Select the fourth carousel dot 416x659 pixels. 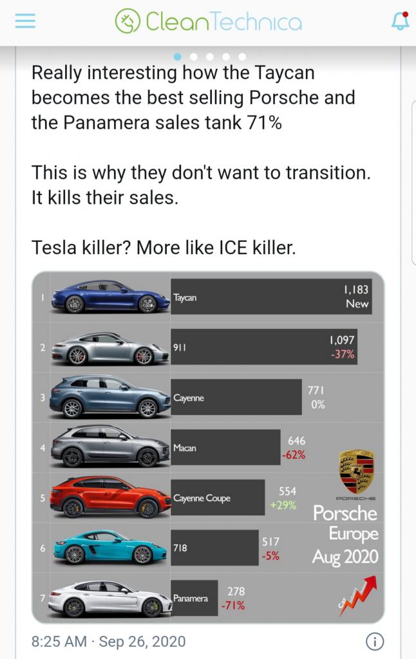[226, 57]
